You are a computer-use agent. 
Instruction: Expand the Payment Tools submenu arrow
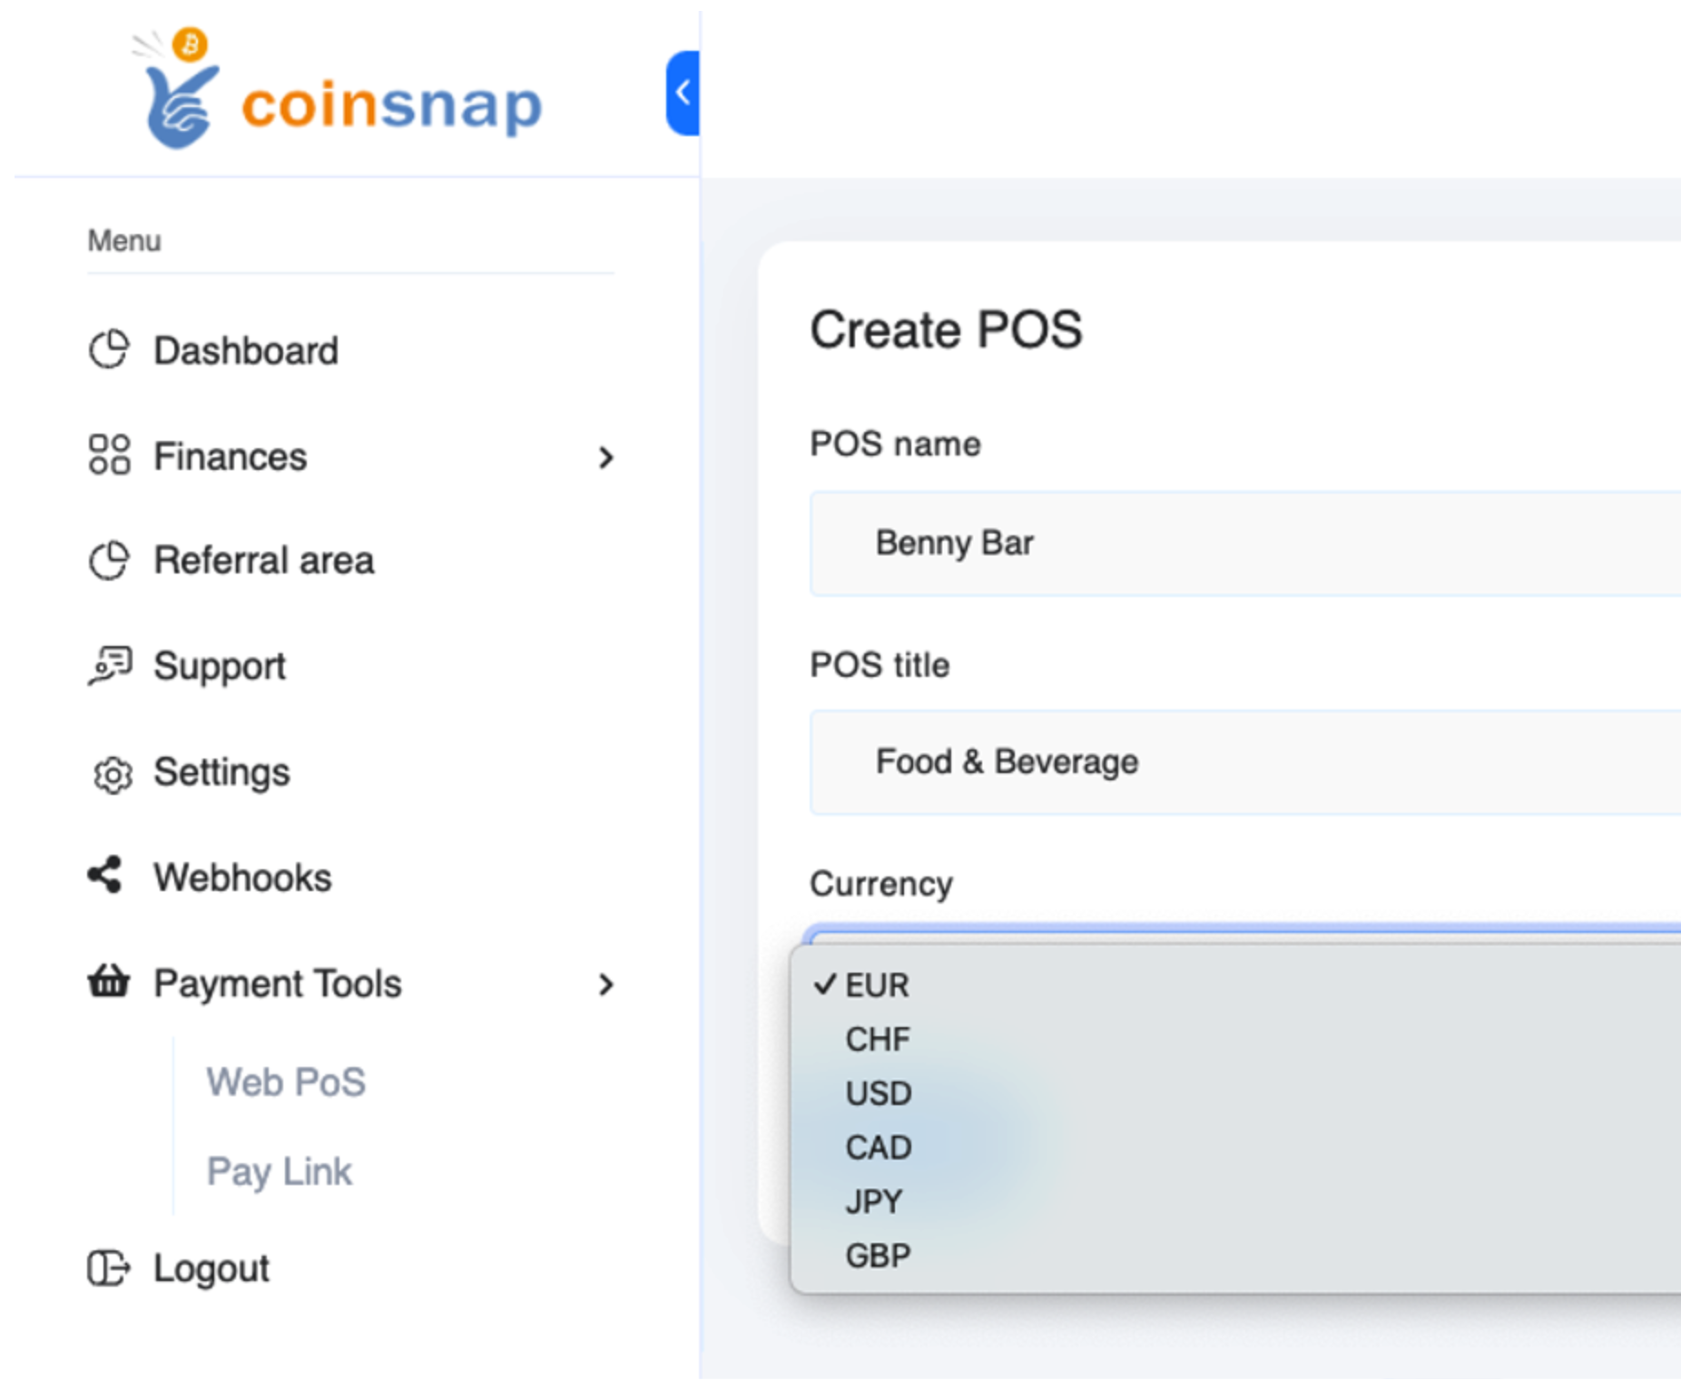click(606, 984)
